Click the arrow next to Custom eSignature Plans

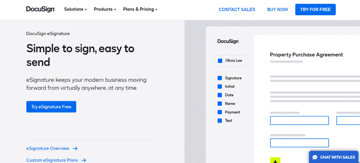click(x=84, y=160)
